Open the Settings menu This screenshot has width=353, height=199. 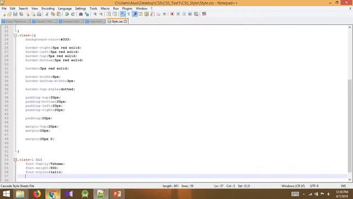point(81,8)
